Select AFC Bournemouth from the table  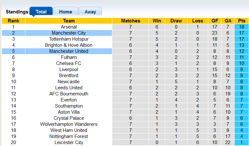[69, 94]
